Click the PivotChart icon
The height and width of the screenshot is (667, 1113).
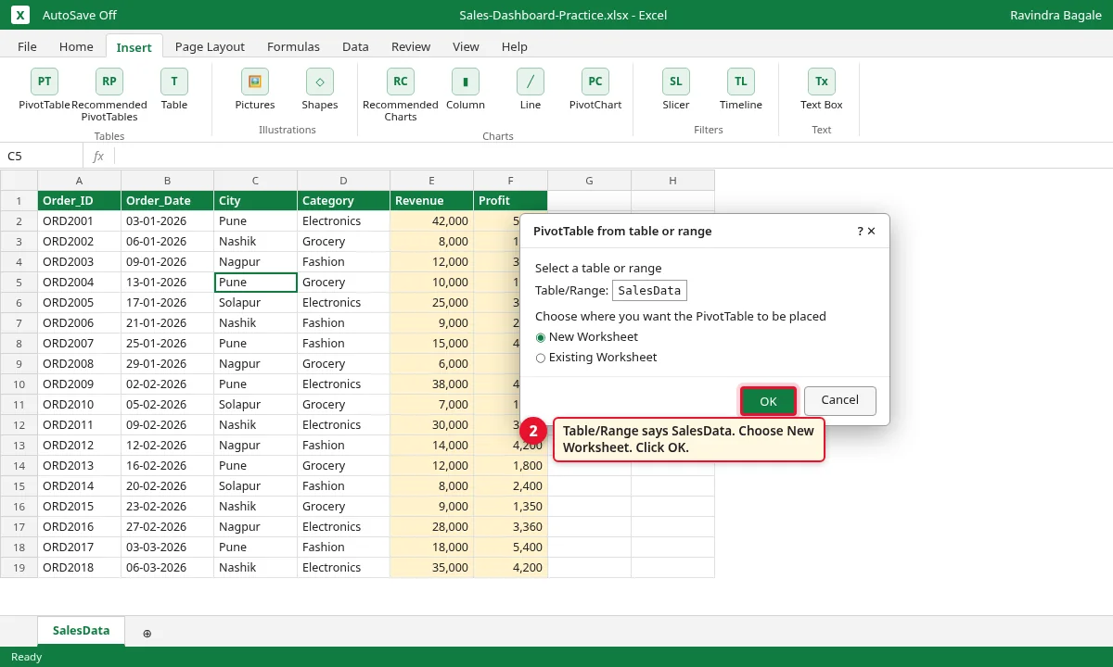click(x=595, y=82)
